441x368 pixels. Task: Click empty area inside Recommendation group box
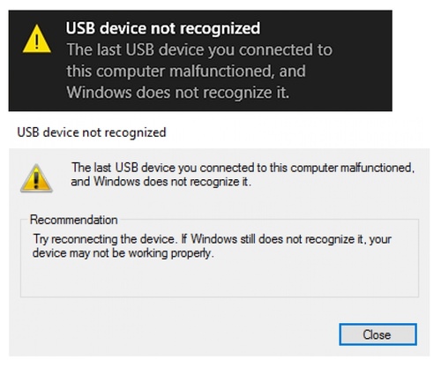click(x=220, y=278)
